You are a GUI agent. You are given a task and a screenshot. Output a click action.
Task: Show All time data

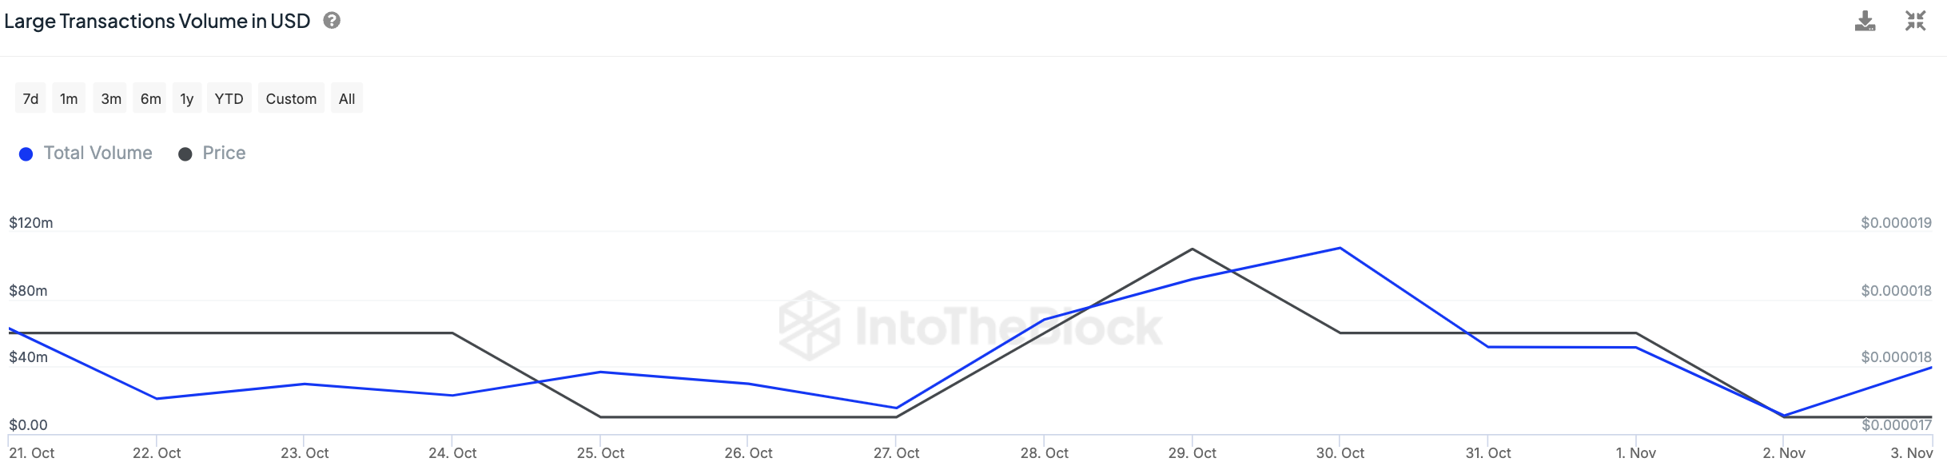[x=347, y=98]
